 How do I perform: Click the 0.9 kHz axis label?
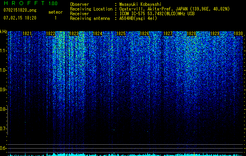(x=3, y=90)
